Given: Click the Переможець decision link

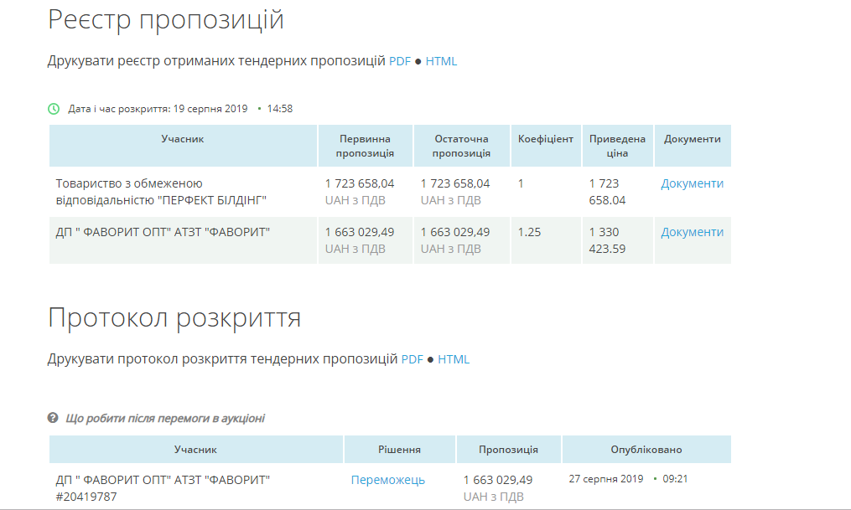Looking at the screenshot, I should click(387, 480).
